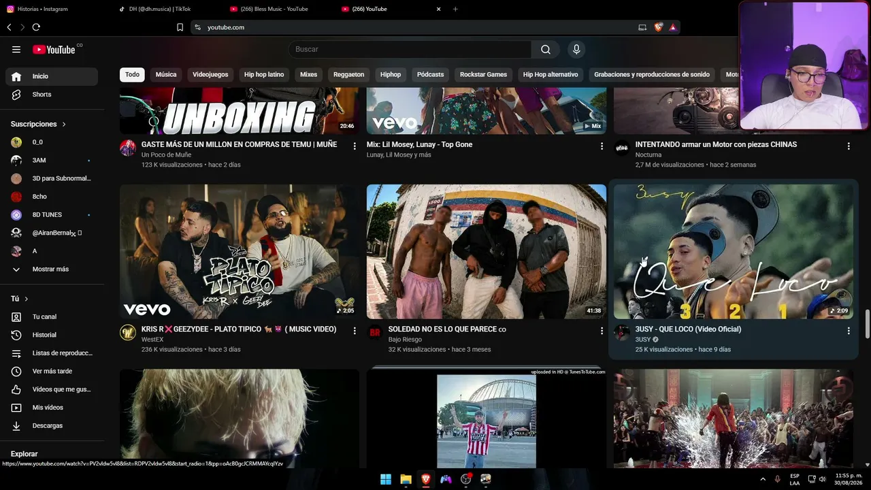Open the 0_0 channel subscription
The width and height of the screenshot is (871, 490).
click(x=52, y=142)
